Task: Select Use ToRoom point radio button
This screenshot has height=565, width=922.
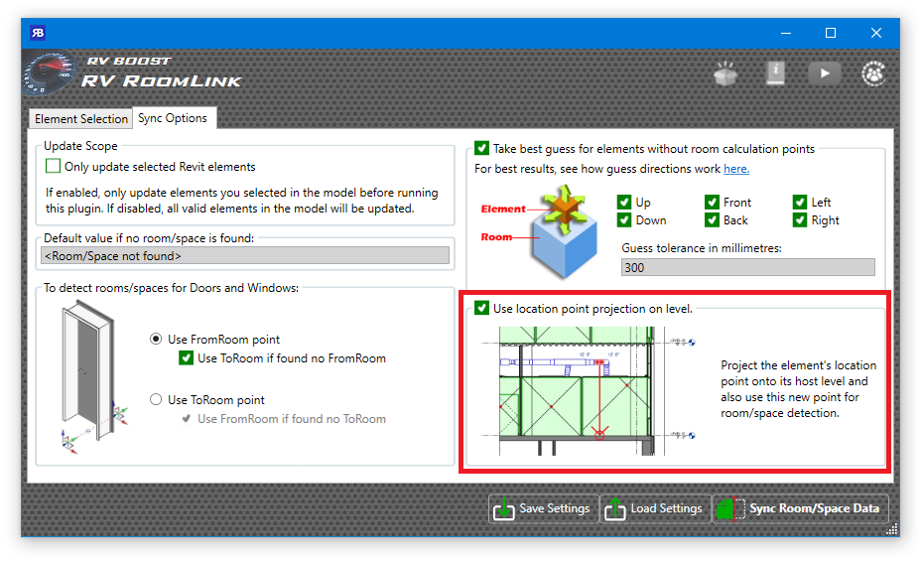Action: point(156,399)
